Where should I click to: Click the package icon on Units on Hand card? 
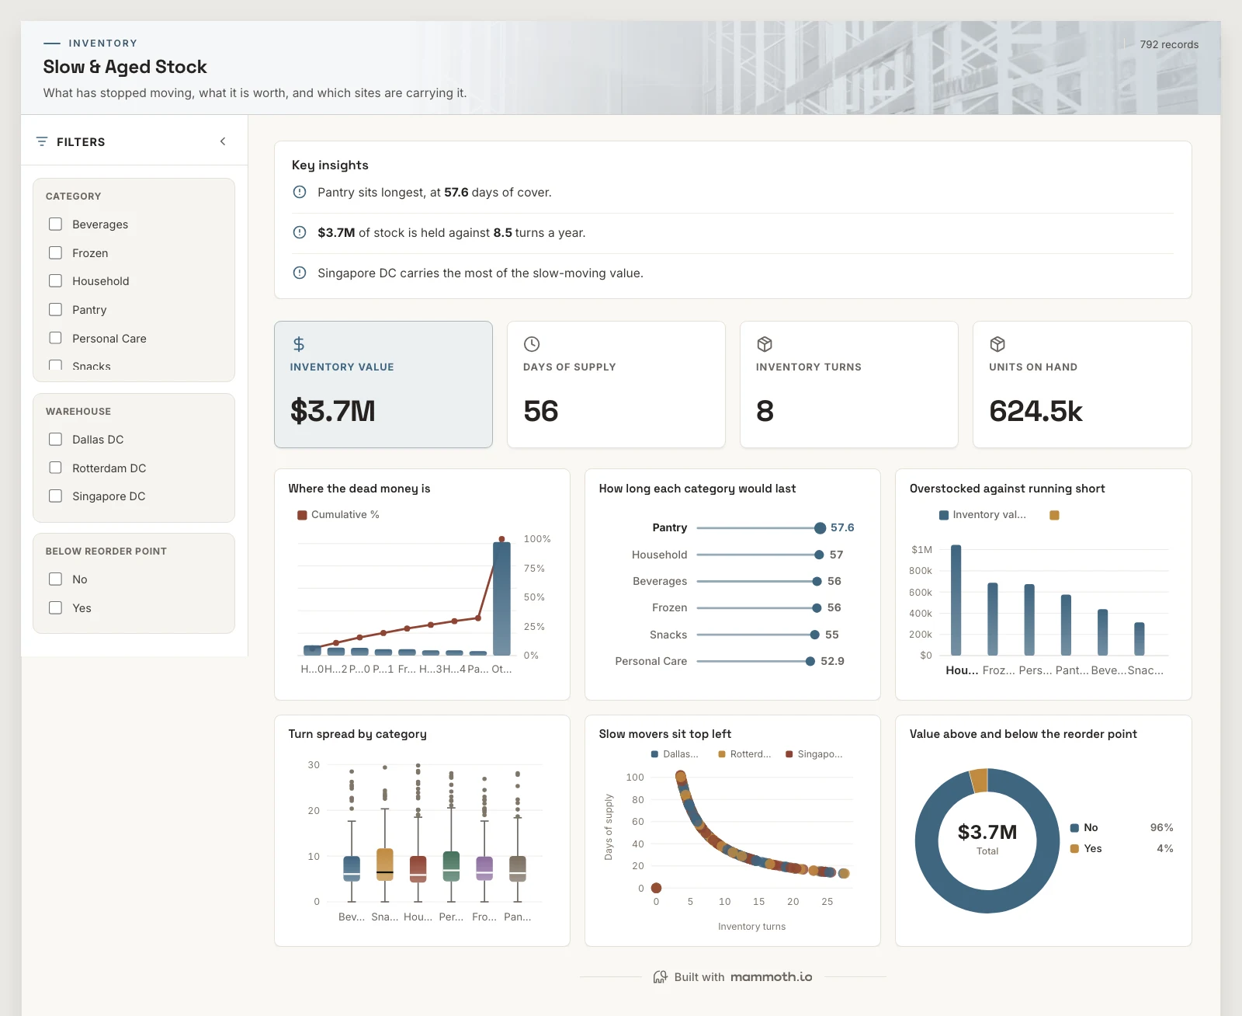pos(997,344)
